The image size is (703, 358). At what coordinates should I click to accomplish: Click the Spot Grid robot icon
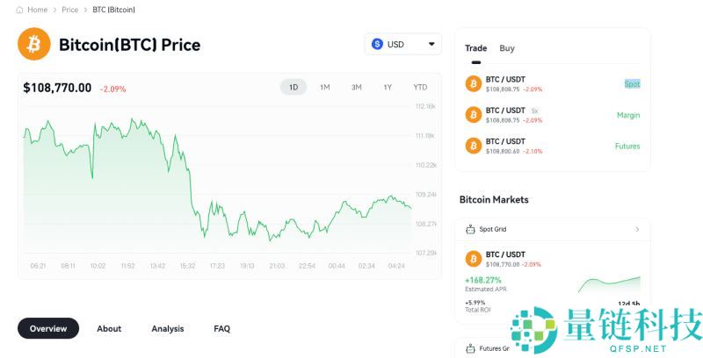(469, 229)
